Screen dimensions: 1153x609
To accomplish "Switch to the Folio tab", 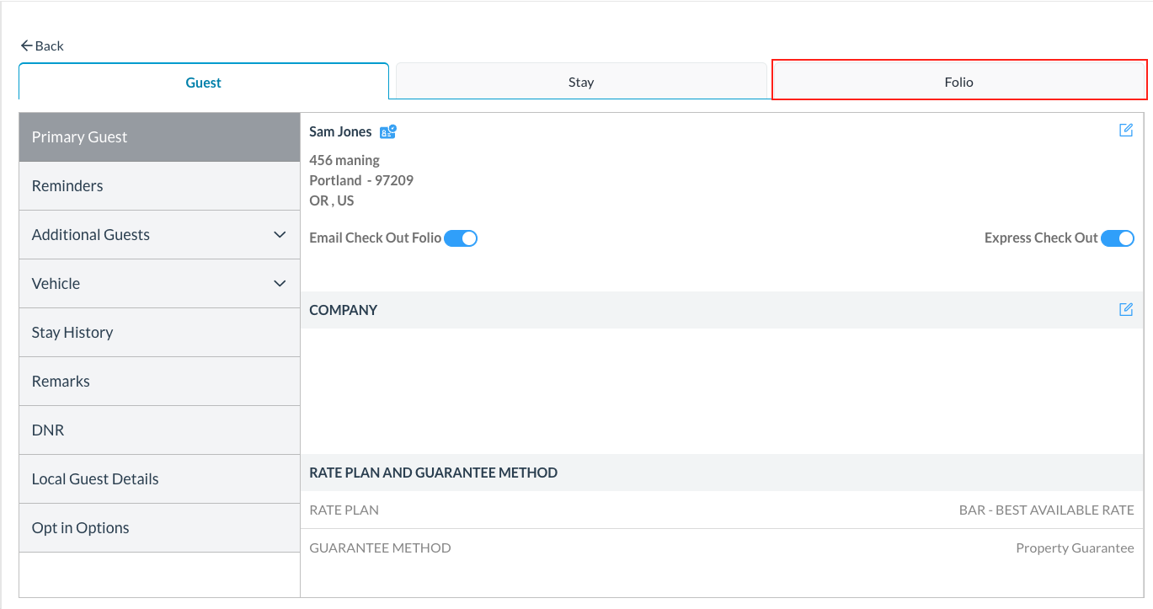I will click(958, 81).
